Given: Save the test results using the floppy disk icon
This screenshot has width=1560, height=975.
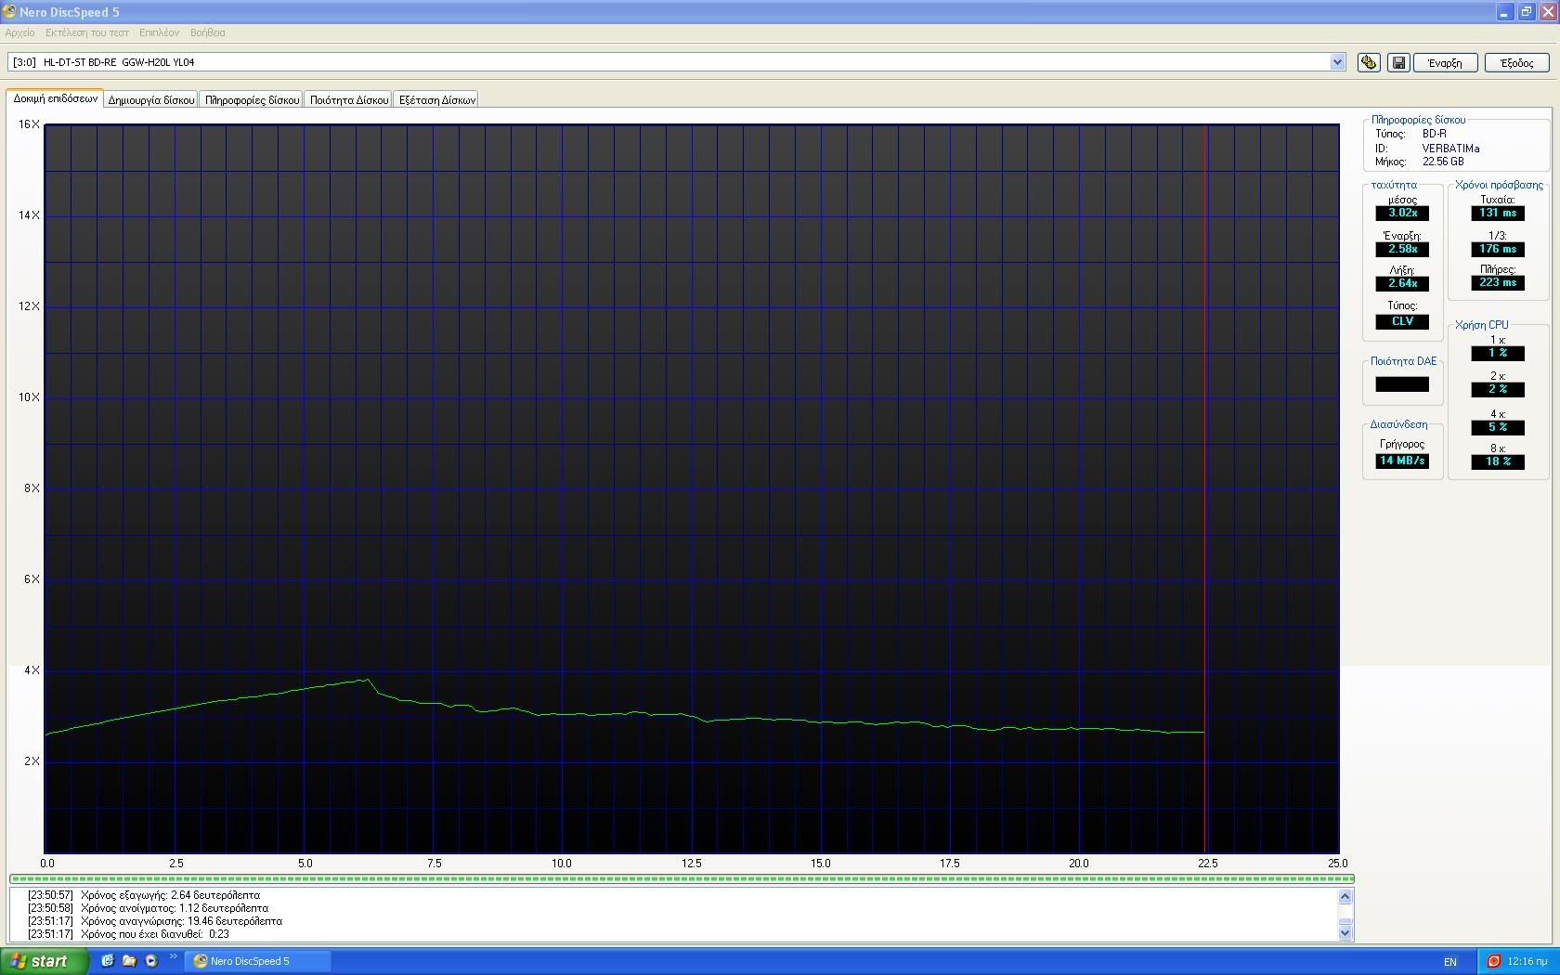Looking at the screenshot, I should 1397,62.
